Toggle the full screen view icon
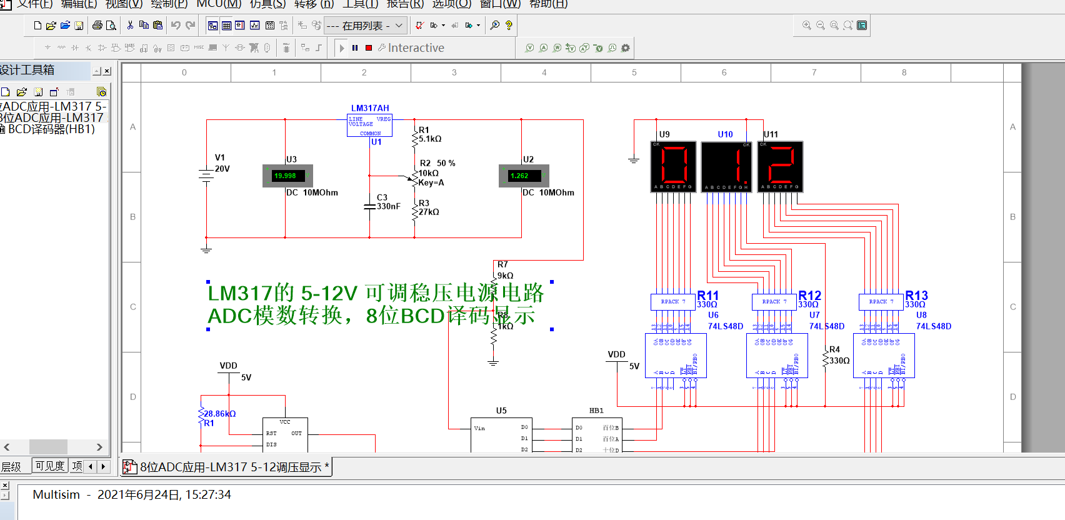 pos(862,26)
